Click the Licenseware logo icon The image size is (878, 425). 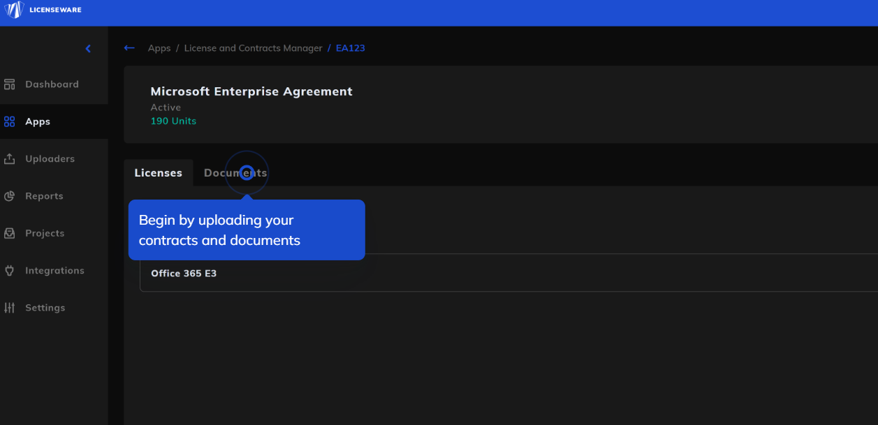[15, 10]
